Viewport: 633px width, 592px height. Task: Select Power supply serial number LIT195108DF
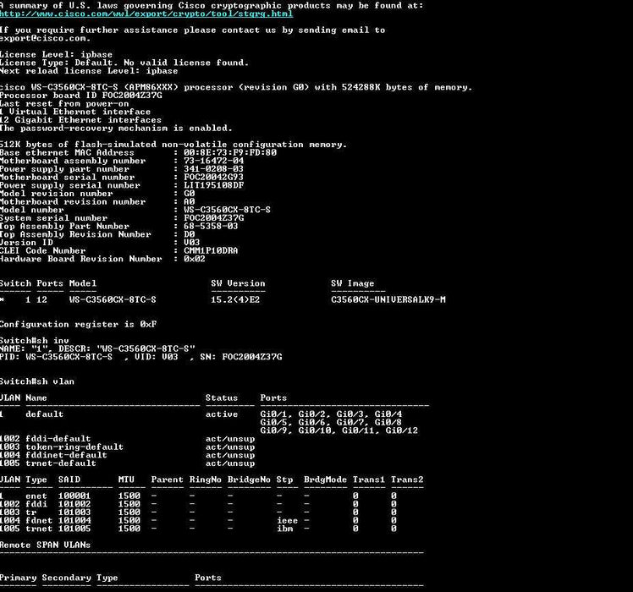pos(213,185)
